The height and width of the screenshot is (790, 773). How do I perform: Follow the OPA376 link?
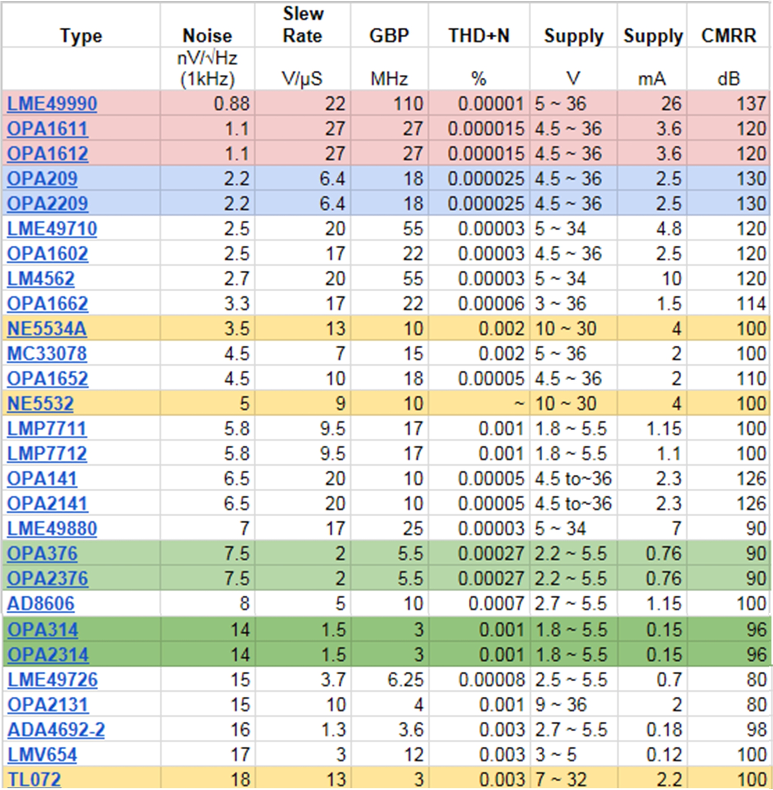[42, 553]
